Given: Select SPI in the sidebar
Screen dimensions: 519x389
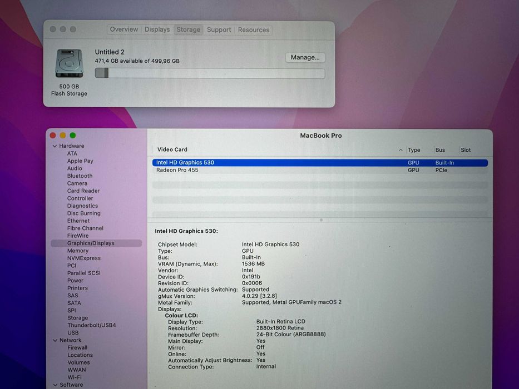Looking at the screenshot, I should pyautogui.click(x=72, y=311).
